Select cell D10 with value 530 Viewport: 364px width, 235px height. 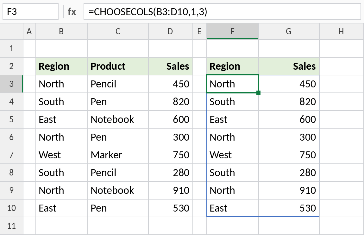pos(170,208)
